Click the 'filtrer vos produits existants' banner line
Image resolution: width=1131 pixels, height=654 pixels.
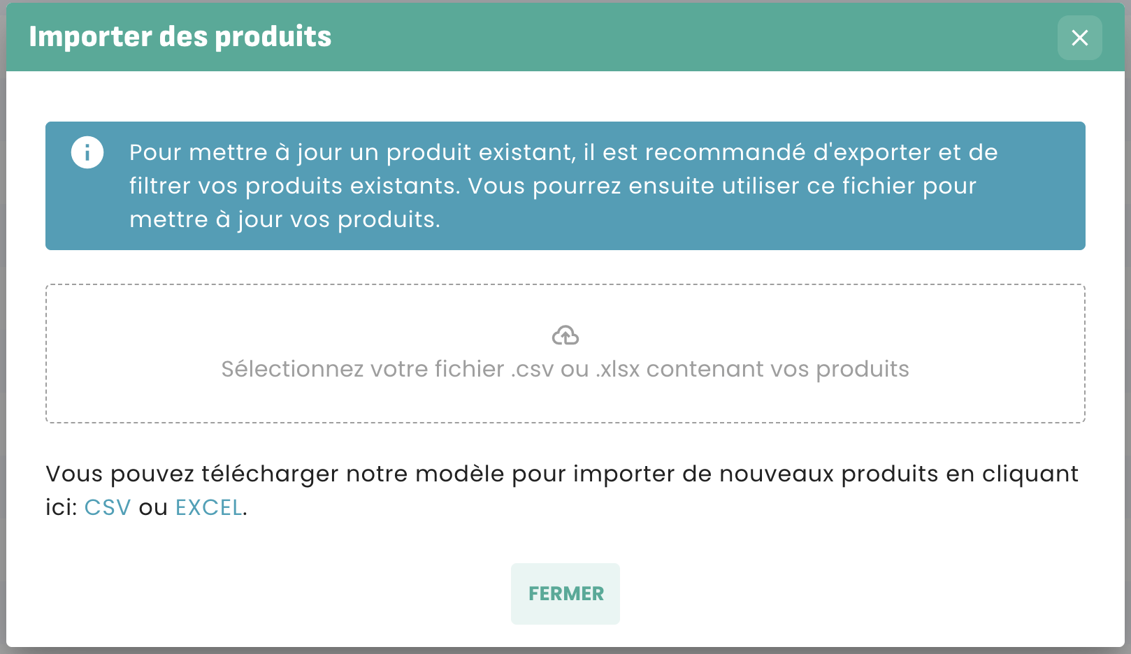[552, 186]
